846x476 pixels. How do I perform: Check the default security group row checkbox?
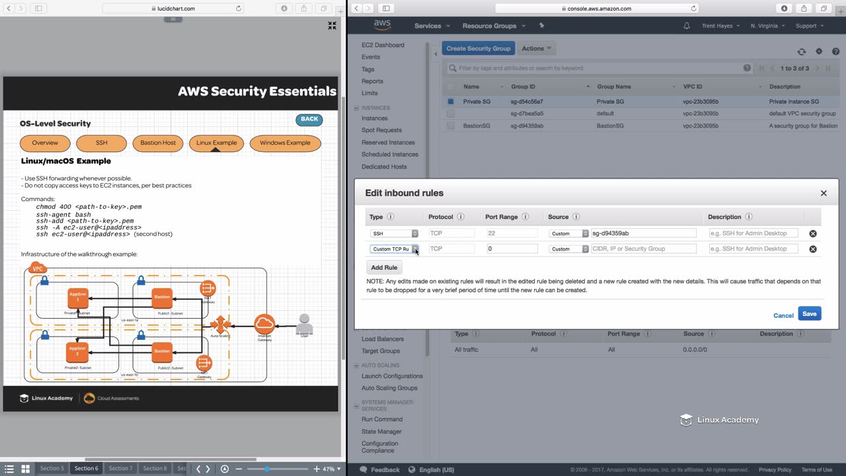click(451, 114)
